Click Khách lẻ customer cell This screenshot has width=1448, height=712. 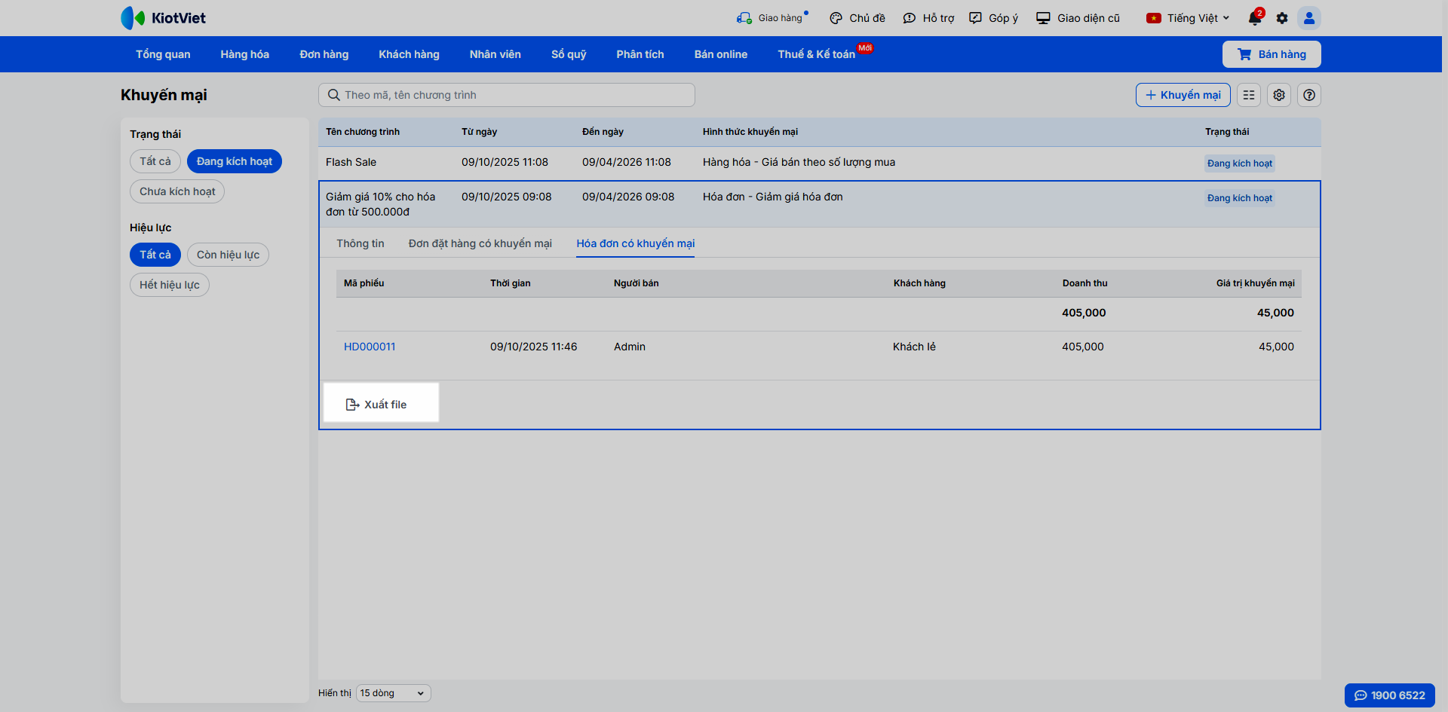pyautogui.click(x=914, y=347)
